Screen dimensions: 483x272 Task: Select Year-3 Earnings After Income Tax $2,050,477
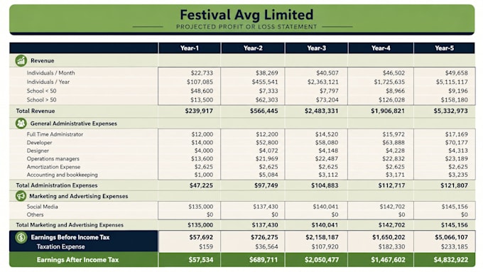click(322, 260)
